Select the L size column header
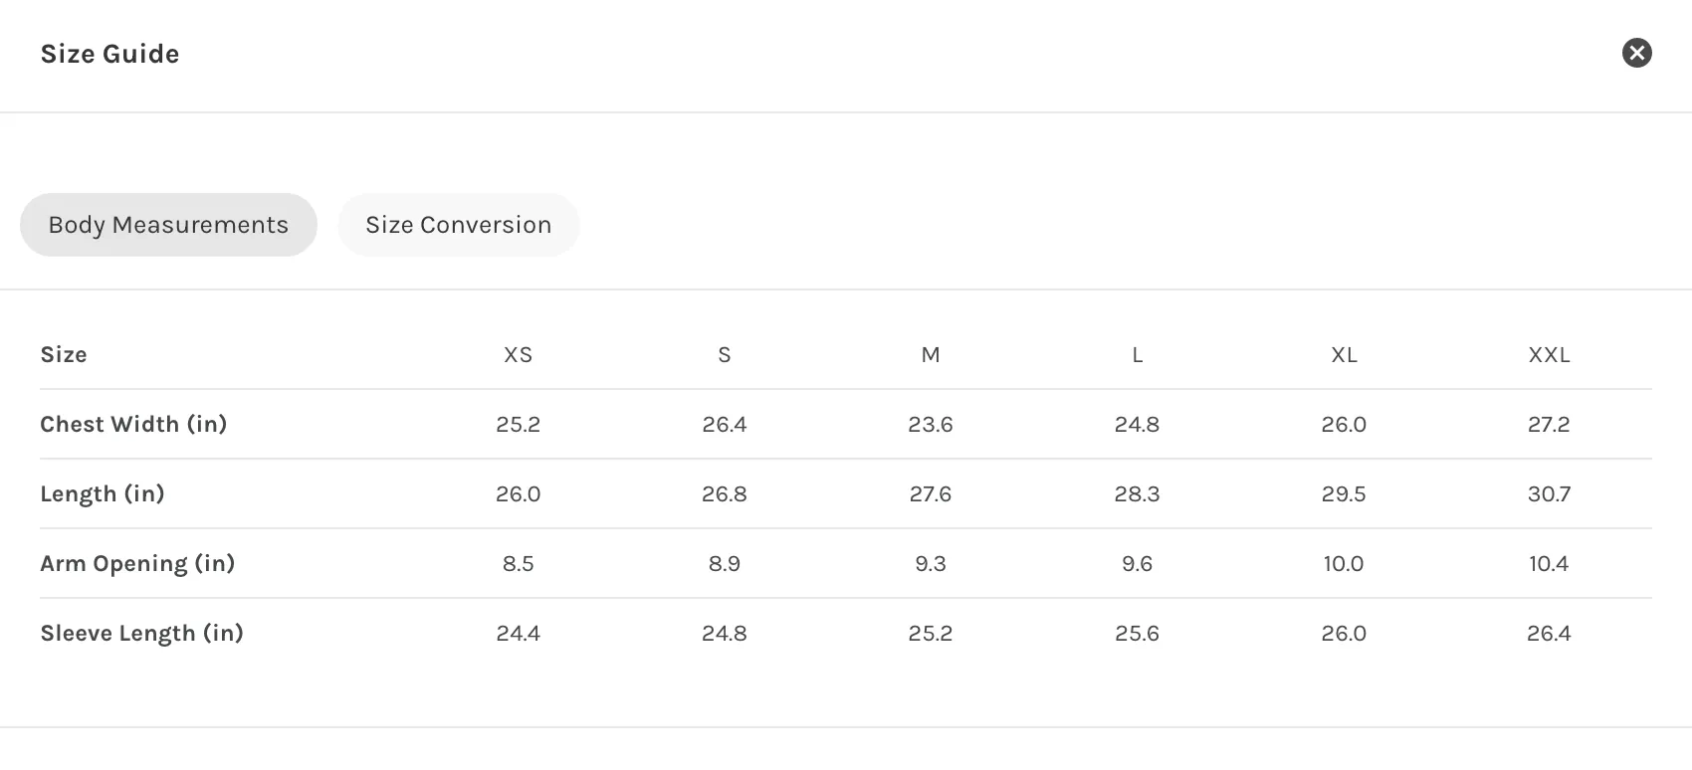1692x770 pixels. pyautogui.click(x=1138, y=355)
